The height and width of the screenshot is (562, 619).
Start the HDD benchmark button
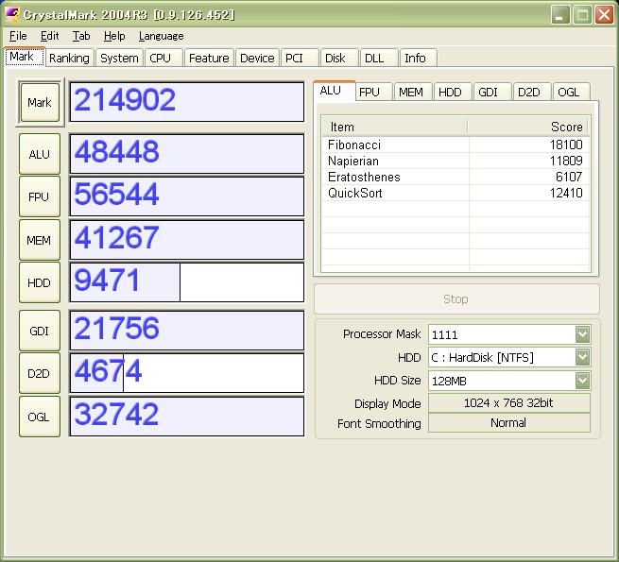39,282
